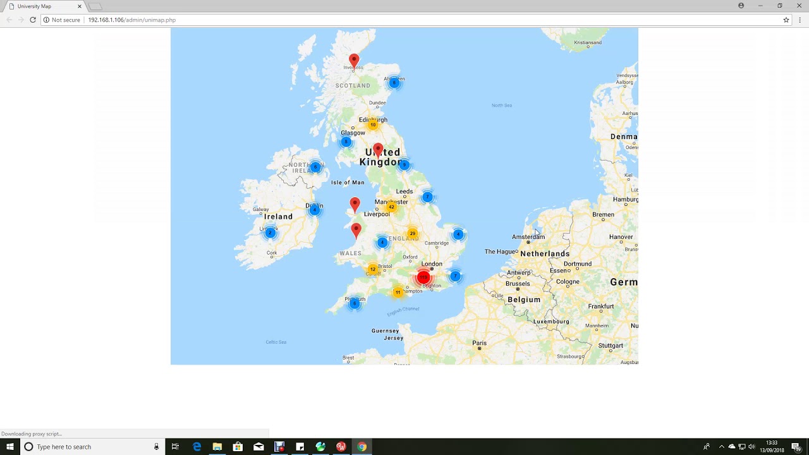Open OneDrive cloud tray icon

pyautogui.click(x=732, y=447)
